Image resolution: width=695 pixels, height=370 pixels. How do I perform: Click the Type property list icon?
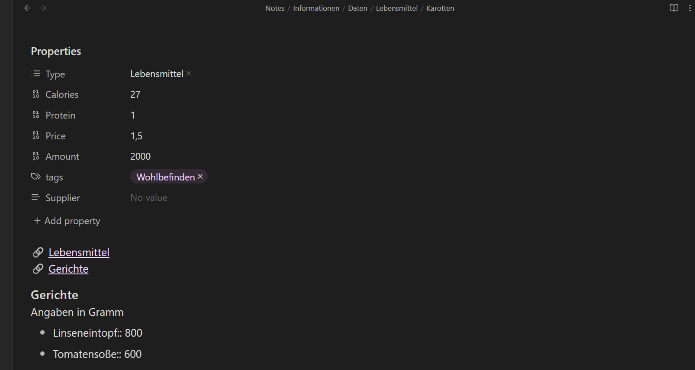pos(36,74)
